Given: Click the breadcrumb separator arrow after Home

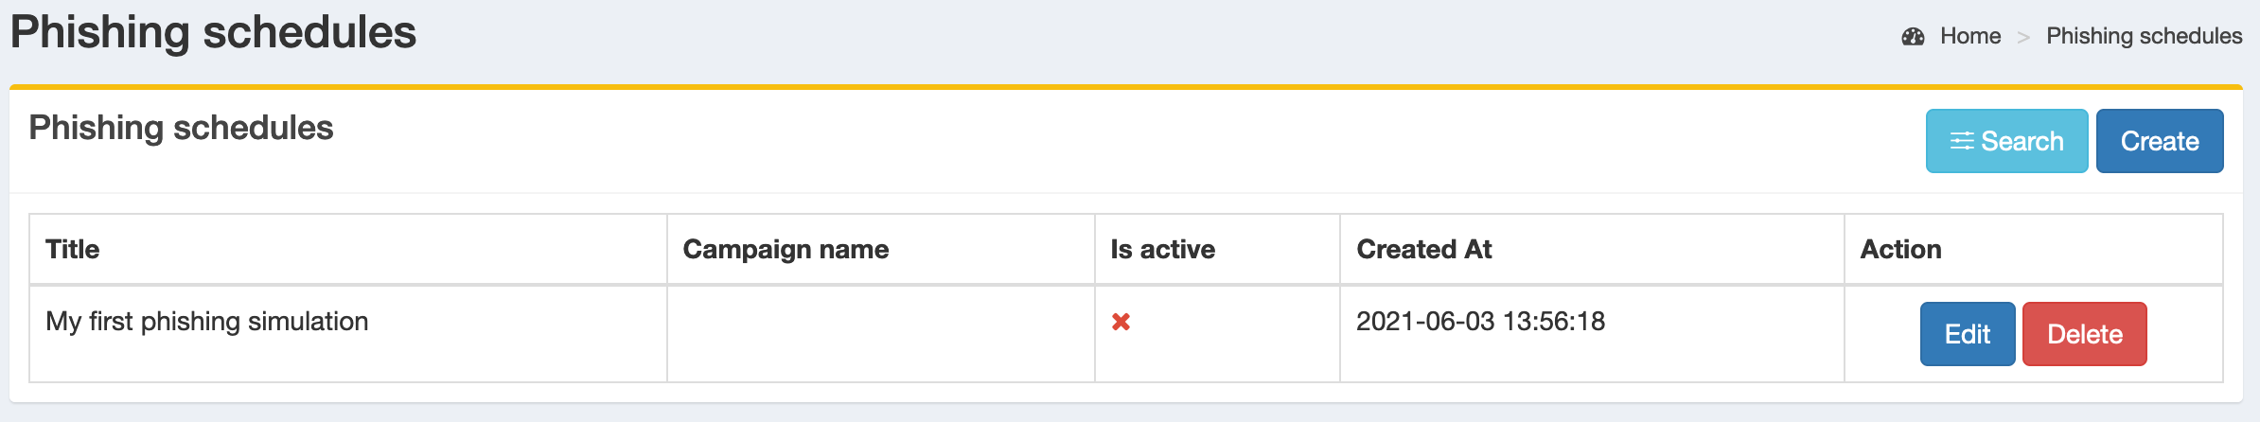Looking at the screenshot, I should (x=2023, y=37).
